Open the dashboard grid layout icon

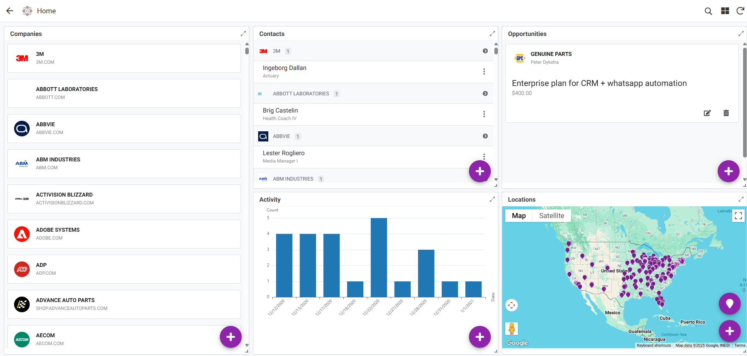coord(725,11)
